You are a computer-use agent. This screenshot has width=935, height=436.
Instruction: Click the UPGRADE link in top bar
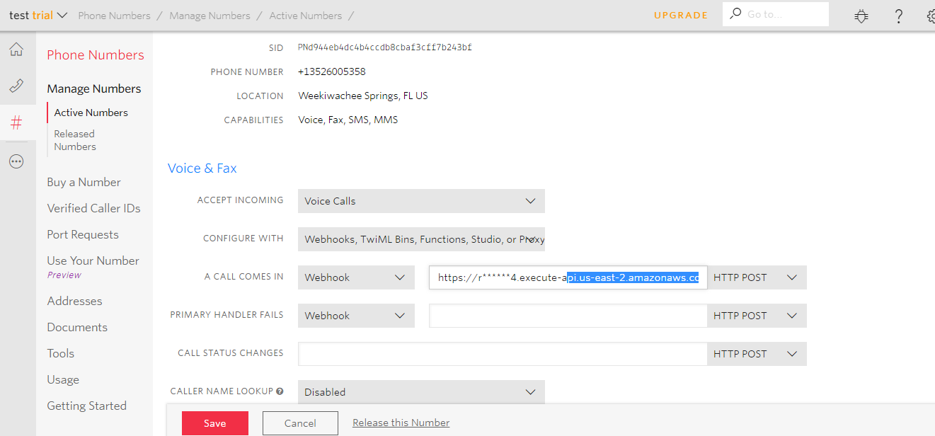680,15
